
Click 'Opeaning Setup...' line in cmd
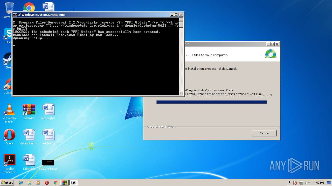click(x=30, y=38)
